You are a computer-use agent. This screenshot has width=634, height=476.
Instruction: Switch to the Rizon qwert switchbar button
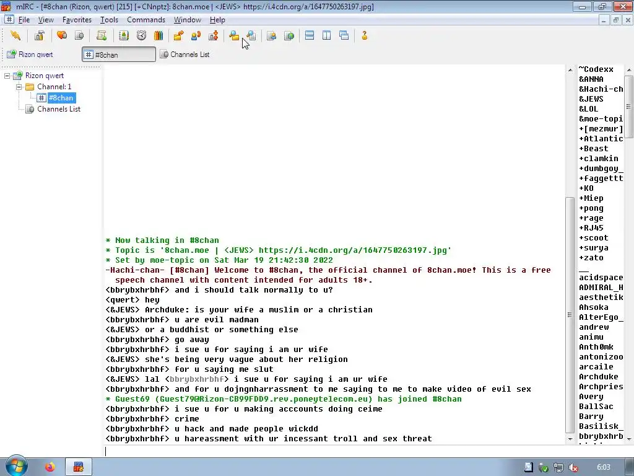click(30, 55)
